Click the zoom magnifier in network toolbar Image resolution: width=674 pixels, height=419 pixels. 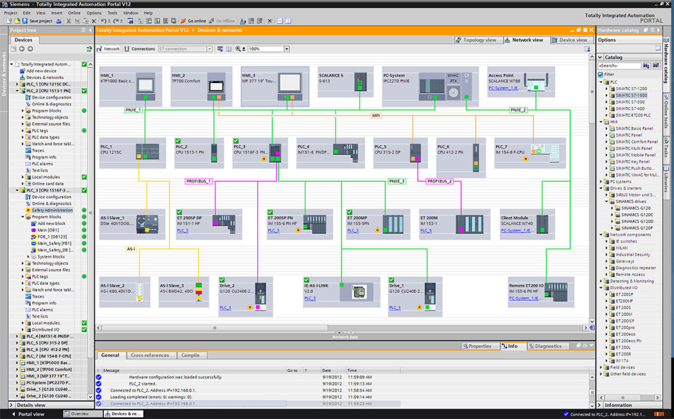pyautogui.click(x=238, y=49)
